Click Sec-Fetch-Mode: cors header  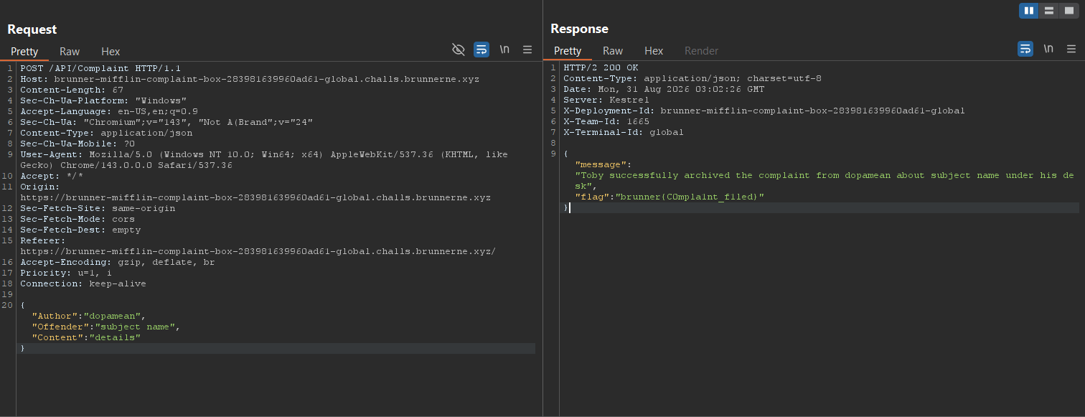77,219
